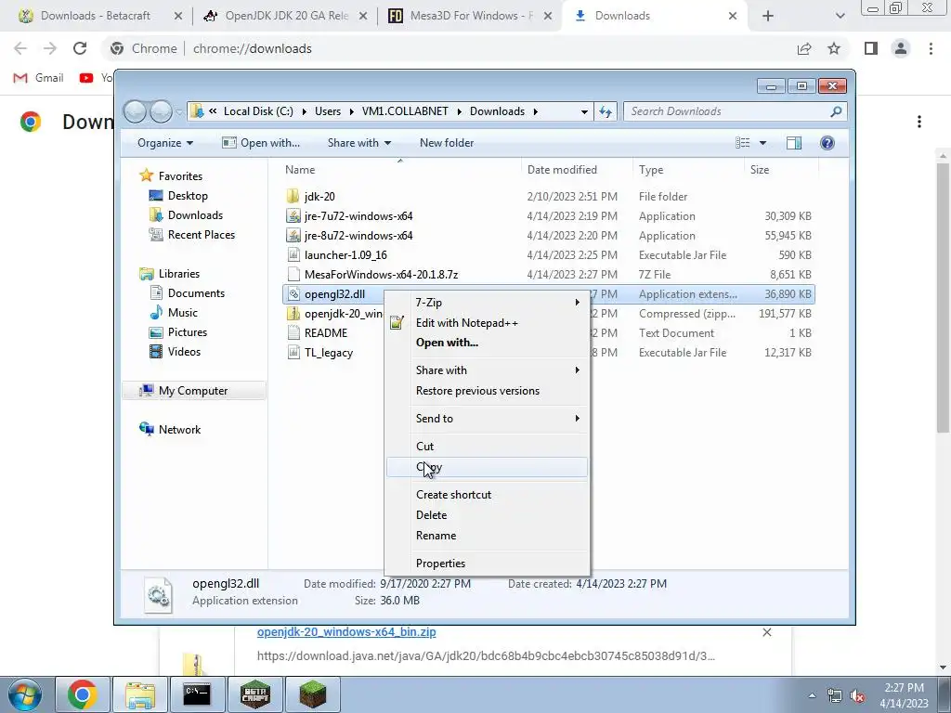The image size is (951, 713).
Task: Click the Help question-mark icon in Explorer
Action: click(x=827, y=142)
